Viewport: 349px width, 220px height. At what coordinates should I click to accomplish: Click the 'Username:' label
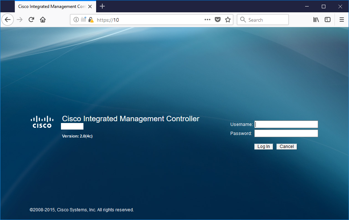click(242, 124)
